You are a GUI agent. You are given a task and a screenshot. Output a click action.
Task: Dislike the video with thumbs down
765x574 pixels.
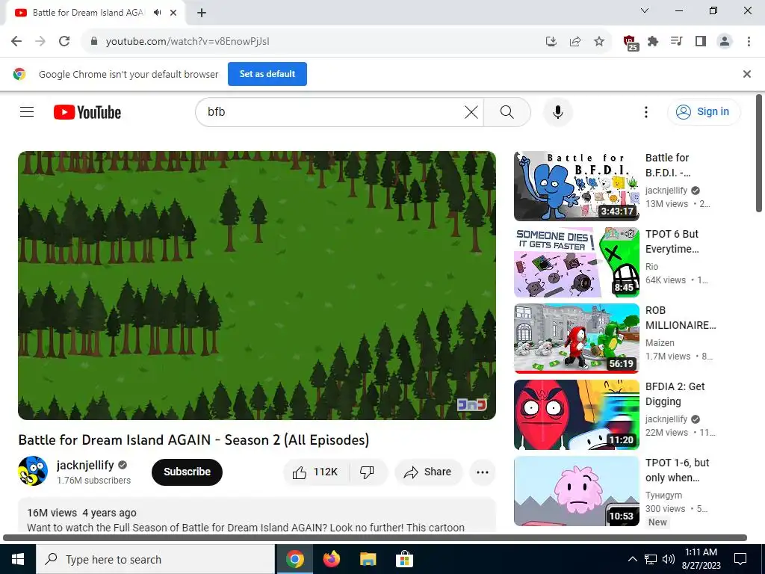(367, 472)
